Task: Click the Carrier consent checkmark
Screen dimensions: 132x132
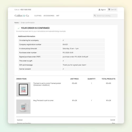Action: (x=63, y=69)
